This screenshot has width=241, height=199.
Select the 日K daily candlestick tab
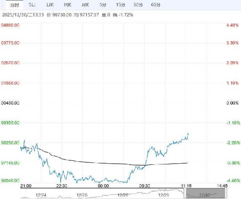click(50, 5)
